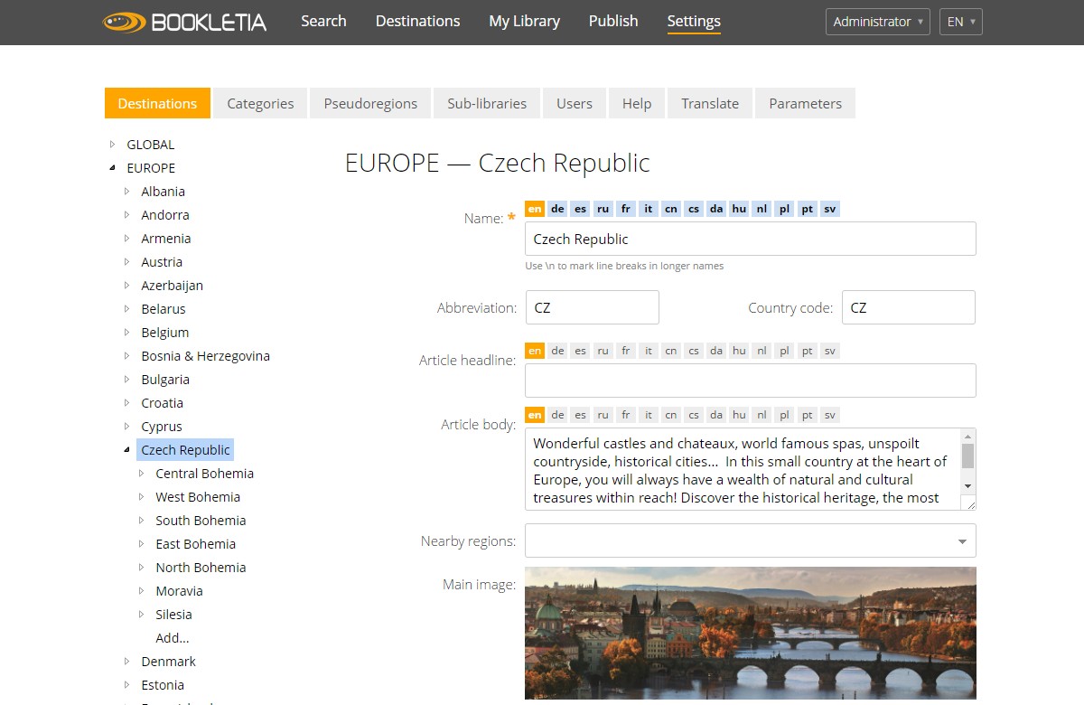This screenshot has width=1084, height=705.
Task: Click the Article body resize handle
Action: tap(969, 503)
